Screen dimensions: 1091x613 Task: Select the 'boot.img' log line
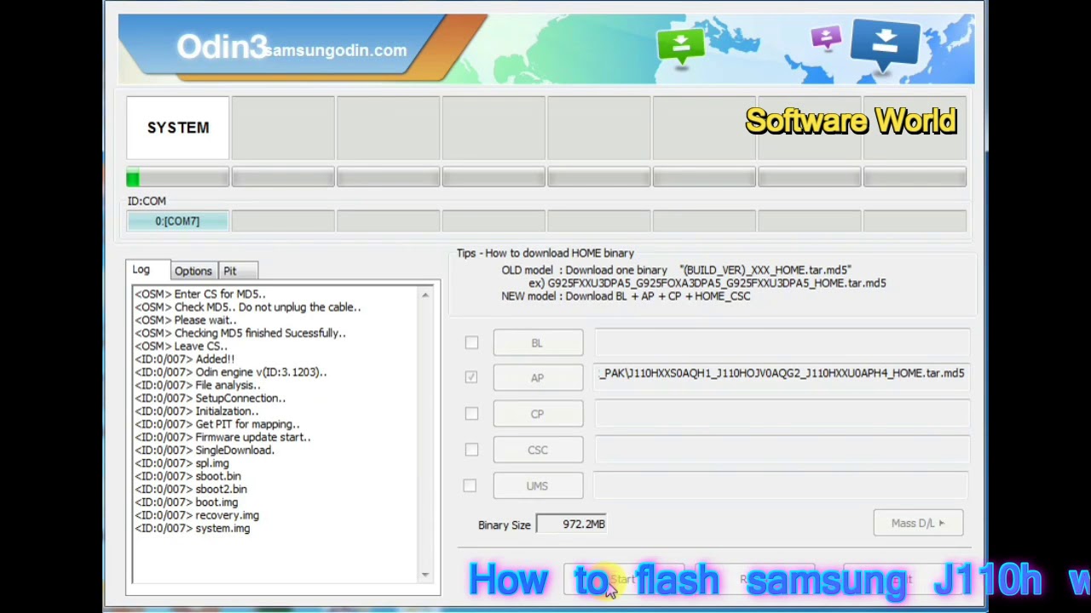point(187,502)
